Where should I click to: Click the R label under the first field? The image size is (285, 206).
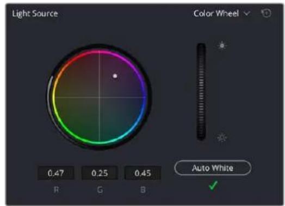click(x=57, y=190)
